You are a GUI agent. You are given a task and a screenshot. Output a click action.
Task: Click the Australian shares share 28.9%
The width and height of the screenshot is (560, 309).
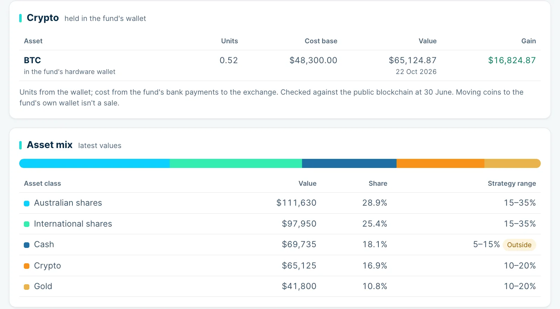coord(375,203)
